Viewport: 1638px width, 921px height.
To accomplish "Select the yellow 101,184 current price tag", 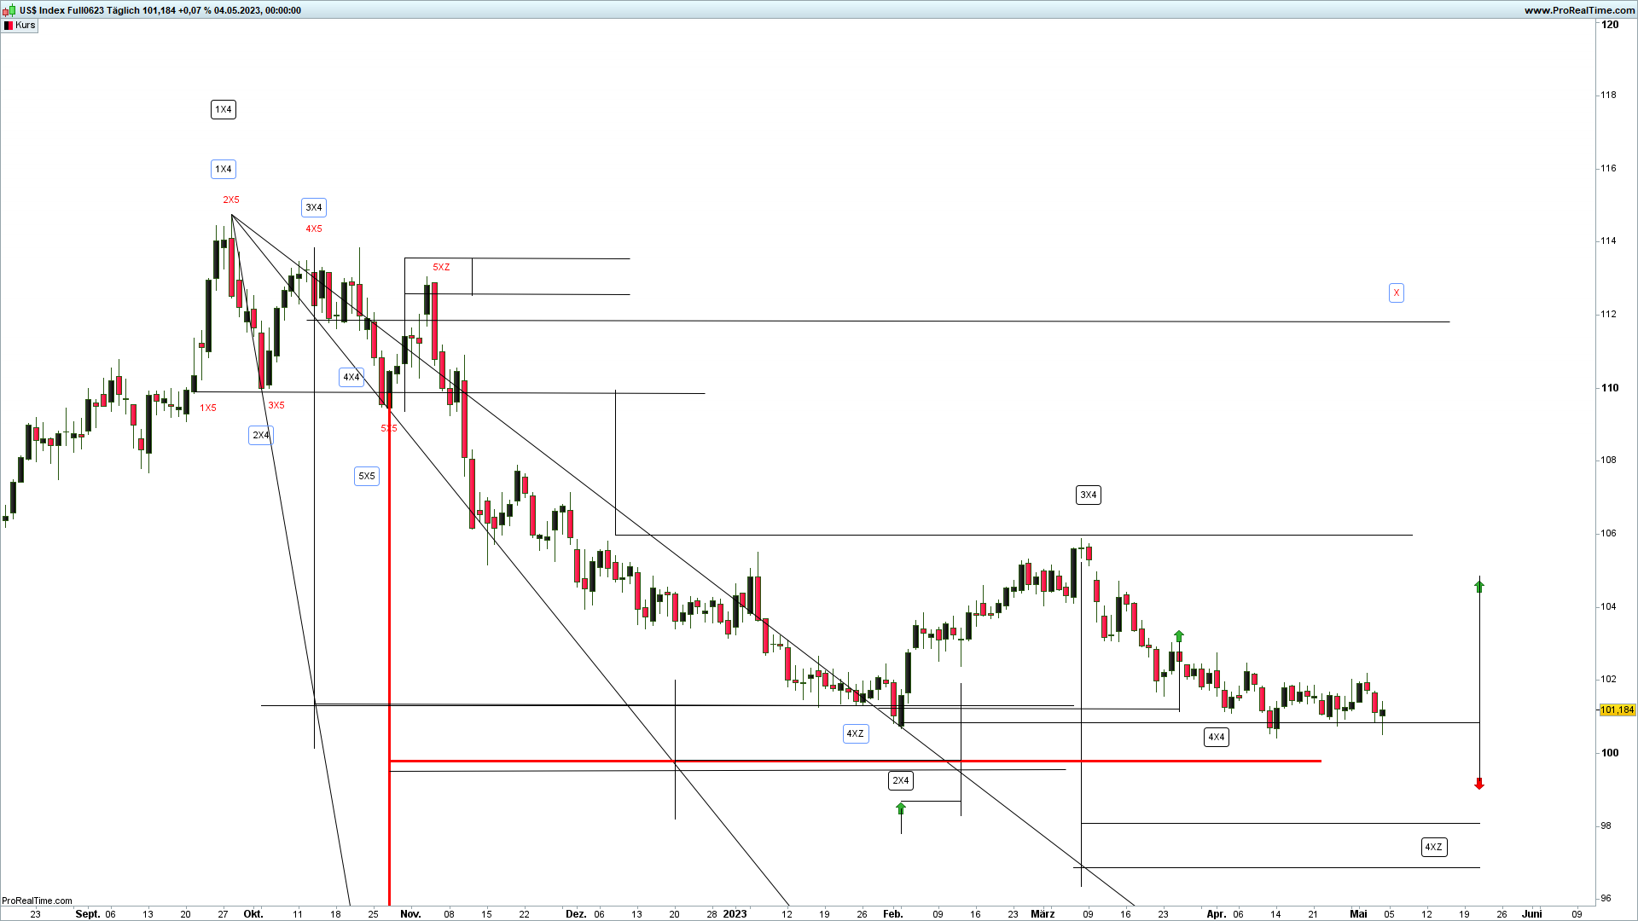I will point(1617,710).
